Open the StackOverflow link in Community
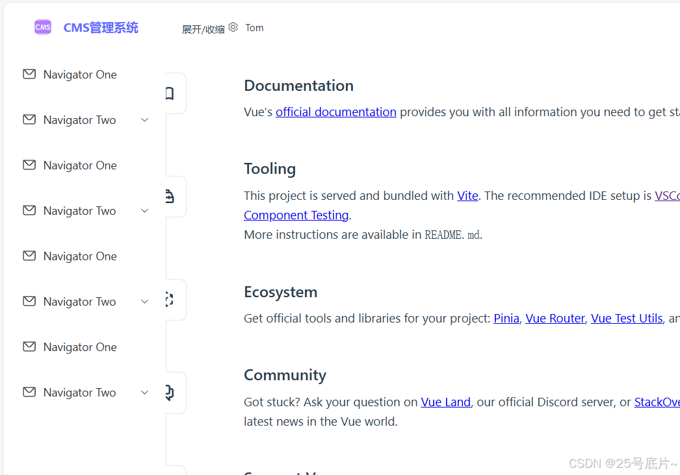 pyautogui.click(x=657, y=402)
